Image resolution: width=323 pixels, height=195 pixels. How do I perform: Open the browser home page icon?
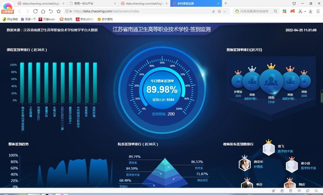[43, 11]
